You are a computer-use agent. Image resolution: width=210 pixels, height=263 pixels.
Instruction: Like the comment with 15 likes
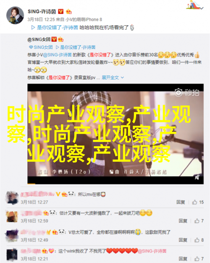(x=198, y=202)
